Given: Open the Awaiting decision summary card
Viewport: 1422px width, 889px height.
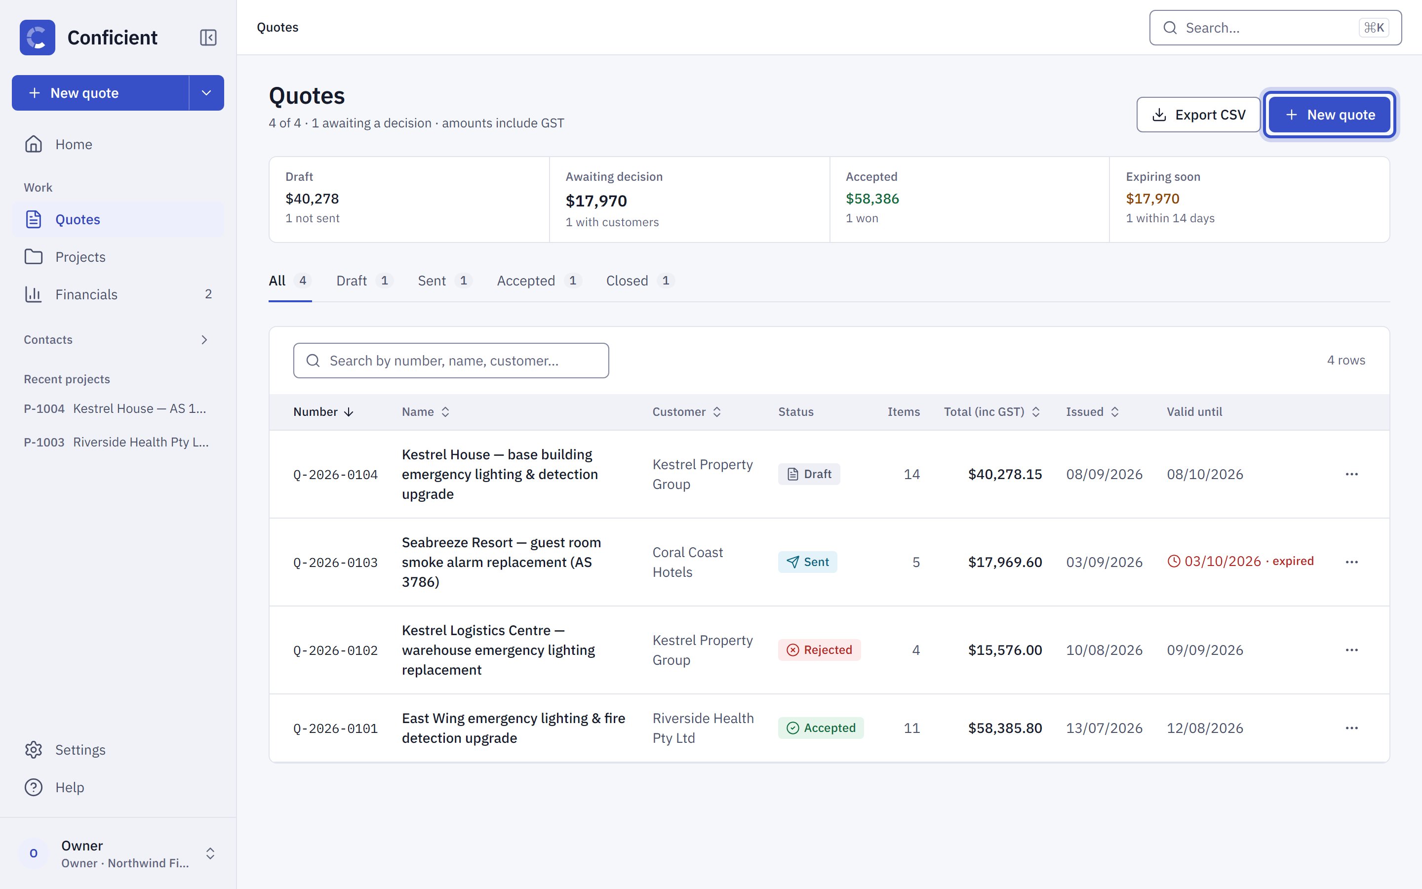Looking at the screenshot, I should (689, 200).
